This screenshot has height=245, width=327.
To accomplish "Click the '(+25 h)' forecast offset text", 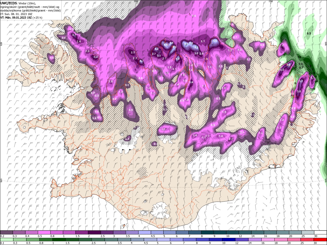I will (38, 18).
